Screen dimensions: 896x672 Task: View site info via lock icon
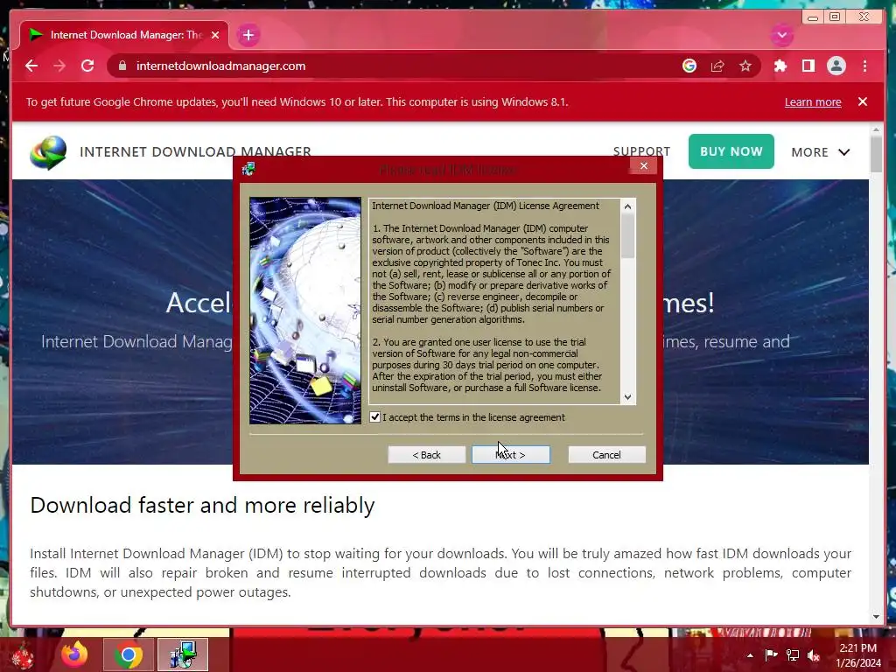122,66
